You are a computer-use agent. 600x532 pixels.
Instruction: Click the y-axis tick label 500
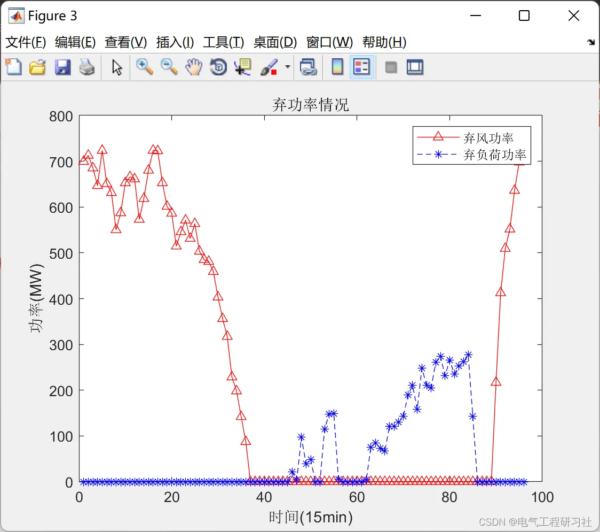(x=61, y=253)
